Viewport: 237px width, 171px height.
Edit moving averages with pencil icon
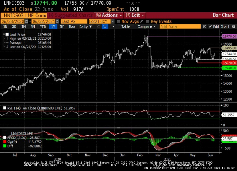[141, 21]
